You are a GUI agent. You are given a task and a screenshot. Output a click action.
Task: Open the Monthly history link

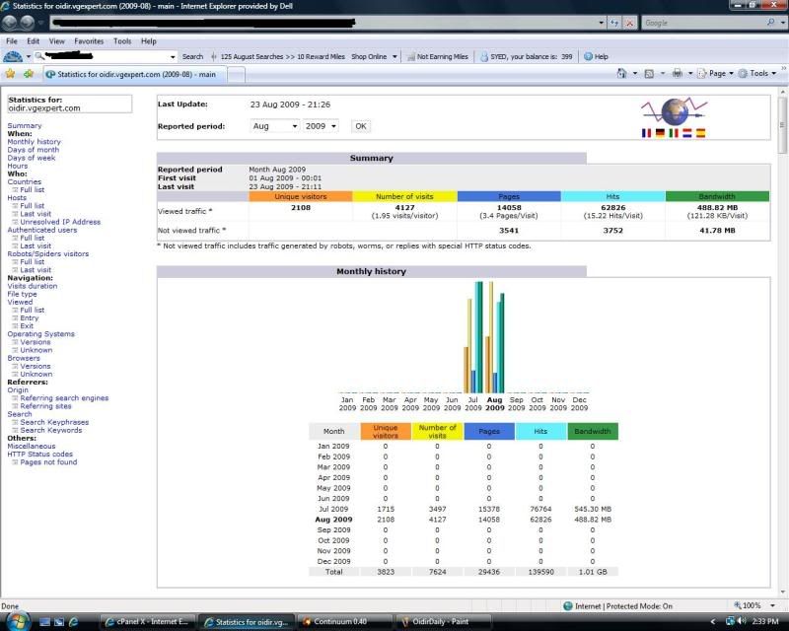tap(34, 142)
